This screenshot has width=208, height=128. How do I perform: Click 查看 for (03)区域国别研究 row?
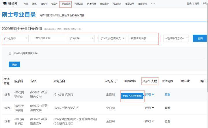167,121
